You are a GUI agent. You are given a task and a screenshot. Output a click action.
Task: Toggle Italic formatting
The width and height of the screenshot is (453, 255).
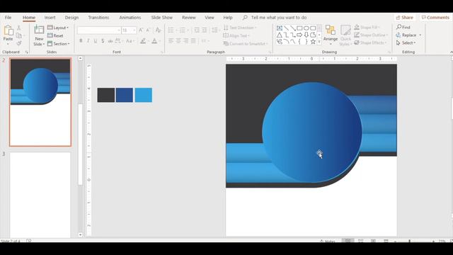[88, 41]
